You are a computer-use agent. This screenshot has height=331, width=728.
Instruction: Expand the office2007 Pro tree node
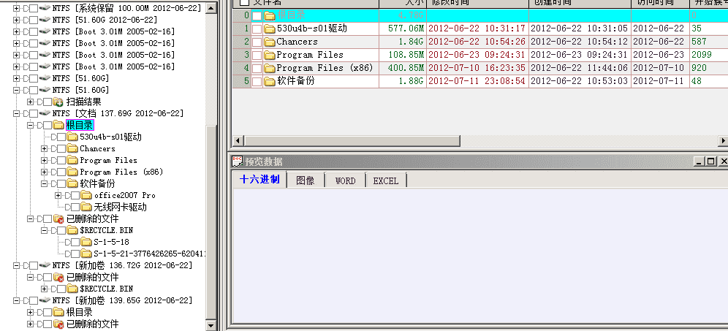pos(58,195)
